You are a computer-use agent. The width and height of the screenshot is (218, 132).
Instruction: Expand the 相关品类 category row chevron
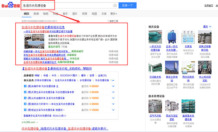click(113, 80)
